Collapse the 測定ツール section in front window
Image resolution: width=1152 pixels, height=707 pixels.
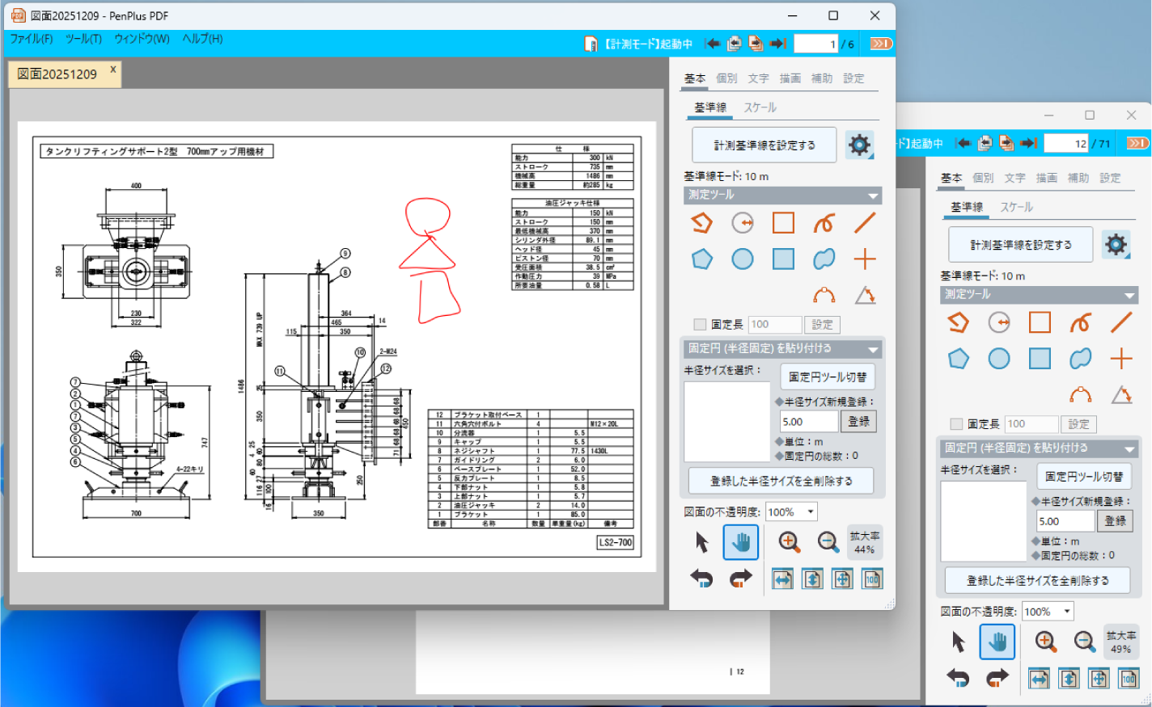873,196
